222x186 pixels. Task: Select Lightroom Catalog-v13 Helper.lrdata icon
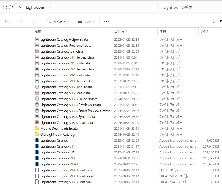coord(37,81)
